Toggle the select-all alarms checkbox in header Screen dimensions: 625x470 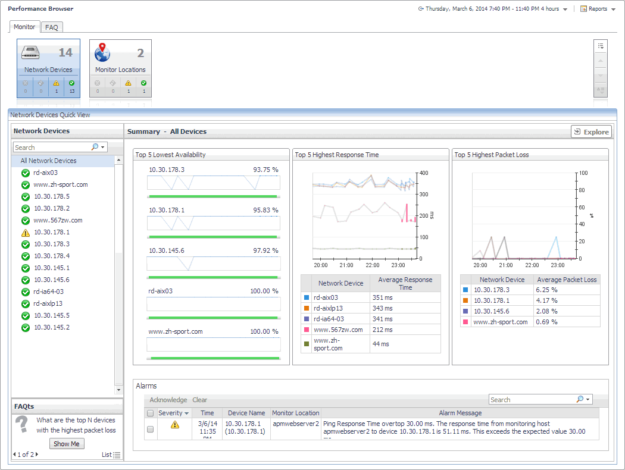pyautogui.click(x=151, y=413)
